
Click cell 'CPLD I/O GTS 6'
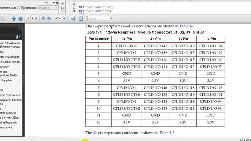click(127, 94)
